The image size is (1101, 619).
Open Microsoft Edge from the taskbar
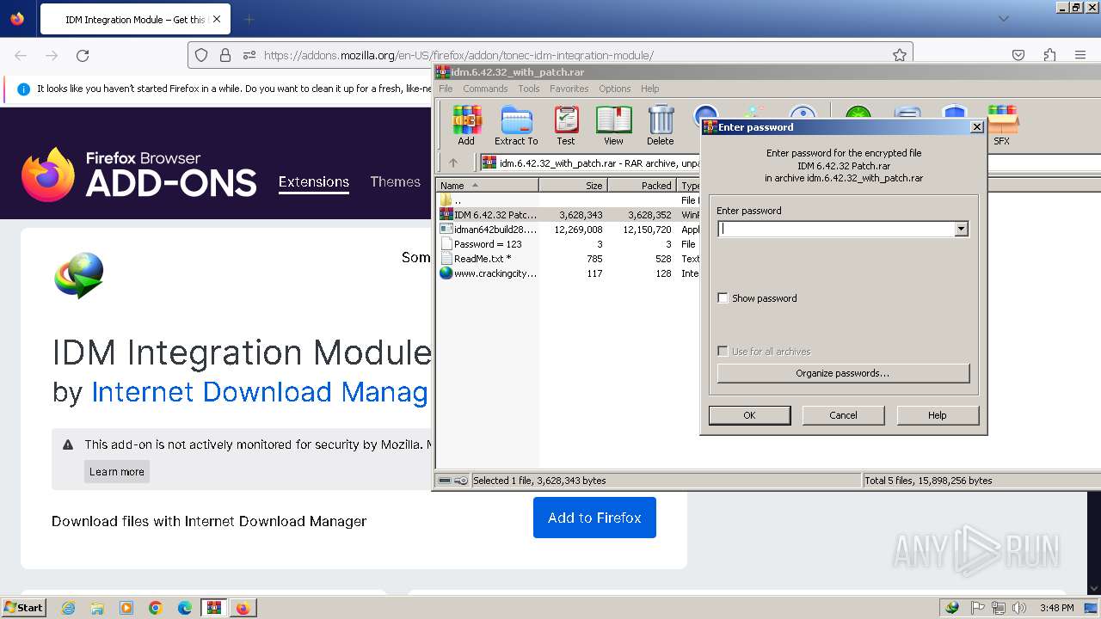pyautogui.click(x=185, y=608)
